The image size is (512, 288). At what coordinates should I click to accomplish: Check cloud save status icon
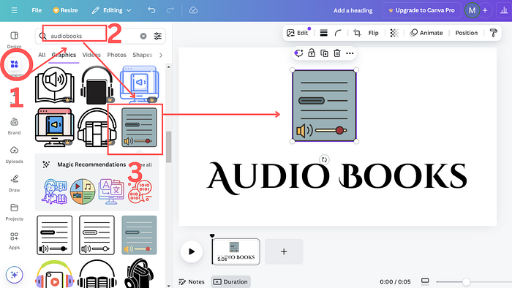193,10
